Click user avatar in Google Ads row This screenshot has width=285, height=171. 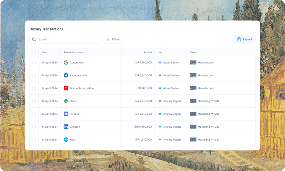[x=160, y=63]
